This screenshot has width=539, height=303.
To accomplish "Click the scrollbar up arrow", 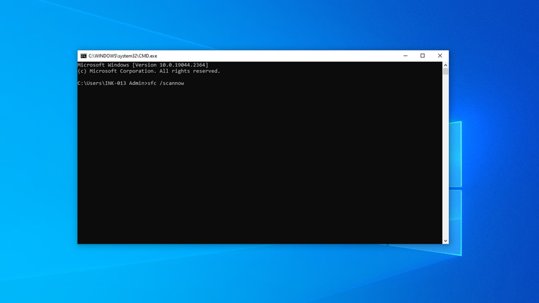I will (445, 65).
